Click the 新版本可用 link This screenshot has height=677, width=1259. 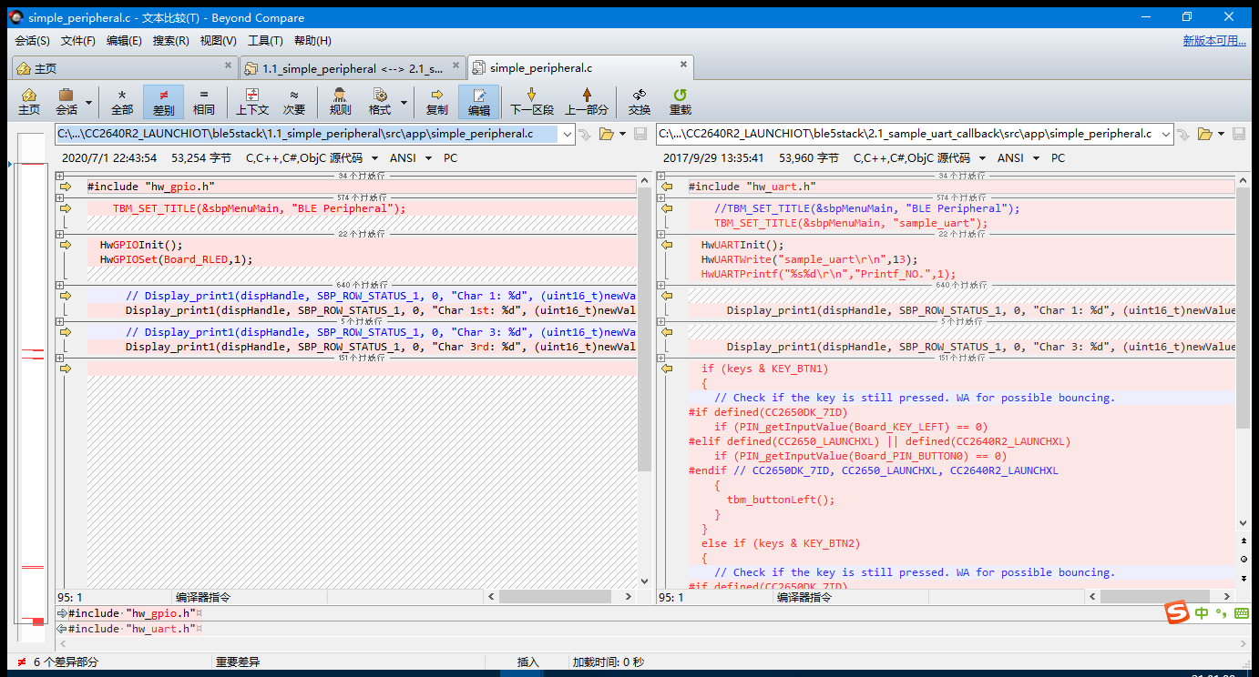pos(1213,41)
